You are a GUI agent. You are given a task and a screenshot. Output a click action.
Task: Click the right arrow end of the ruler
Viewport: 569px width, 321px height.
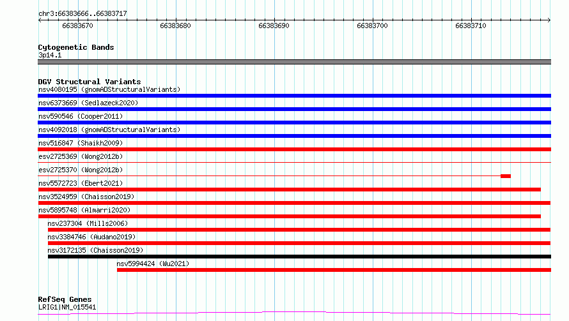click(549, 20)
